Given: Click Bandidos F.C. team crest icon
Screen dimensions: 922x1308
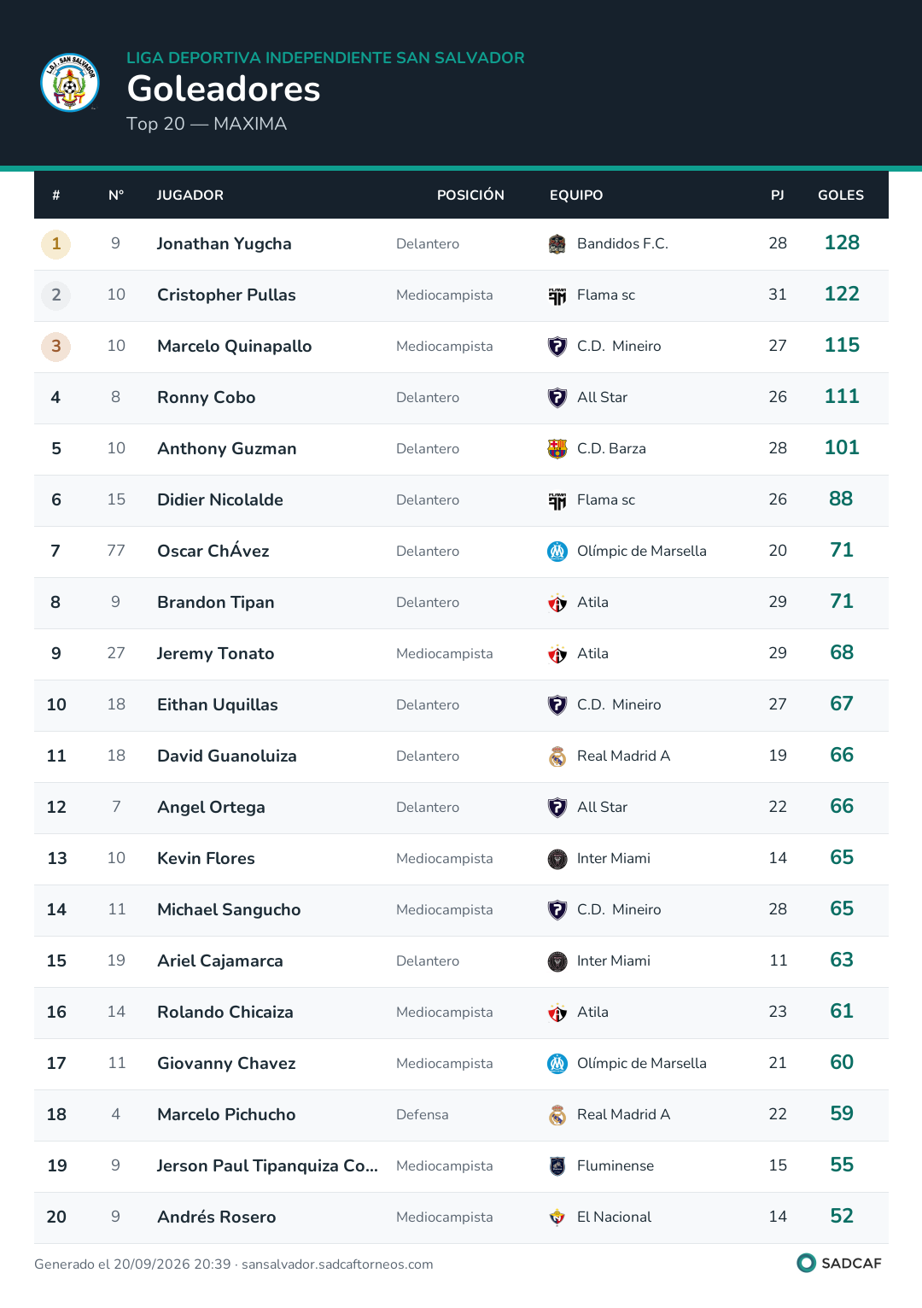Looking at the screenshot, I should pyautogui.click(x=557, y=244).
